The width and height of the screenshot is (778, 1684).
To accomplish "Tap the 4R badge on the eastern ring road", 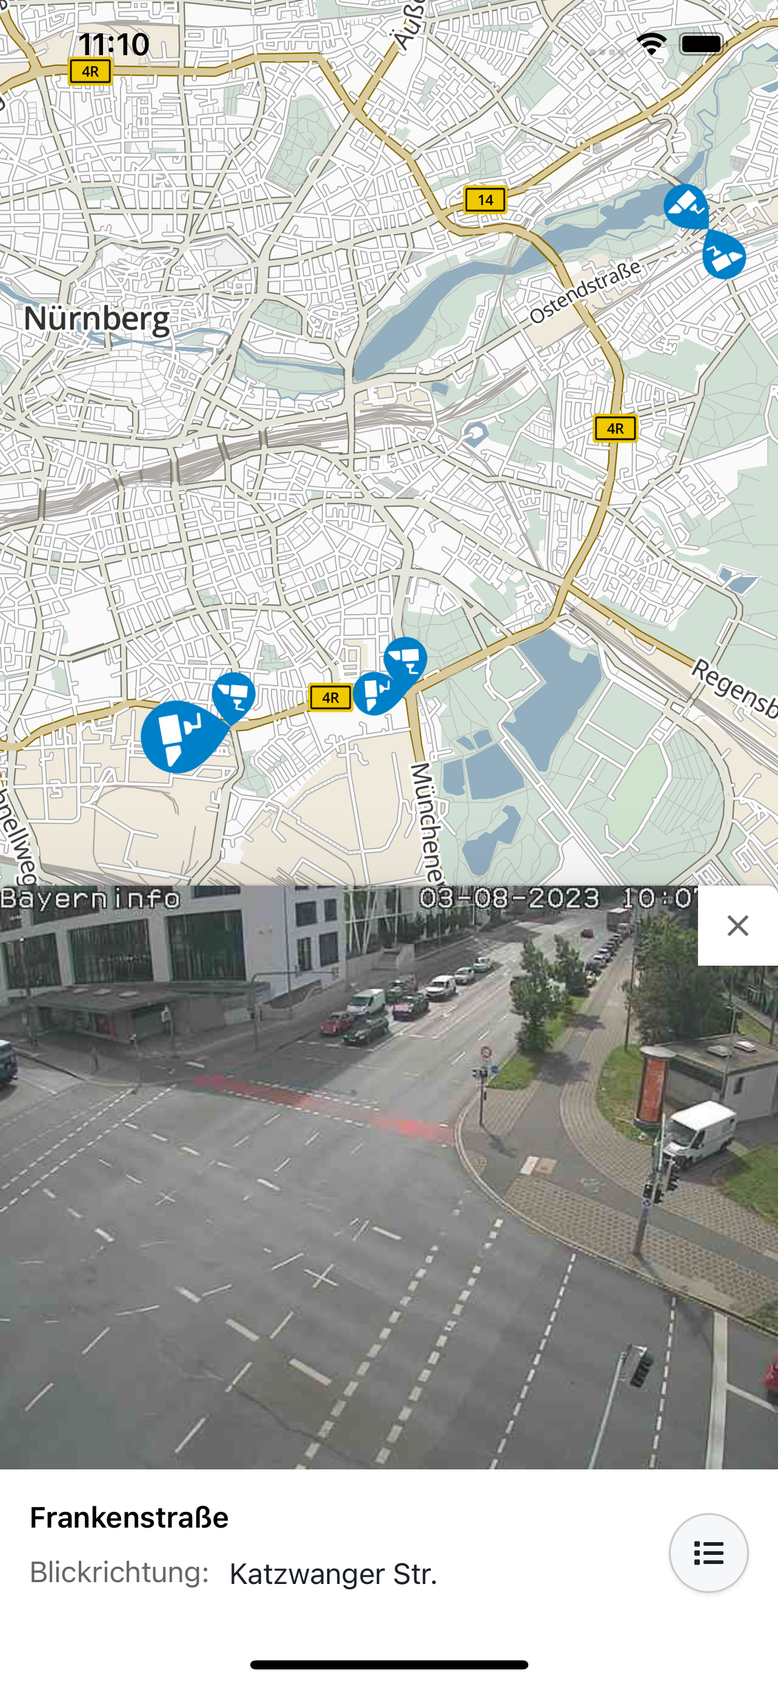I will [x=616, y=428].
